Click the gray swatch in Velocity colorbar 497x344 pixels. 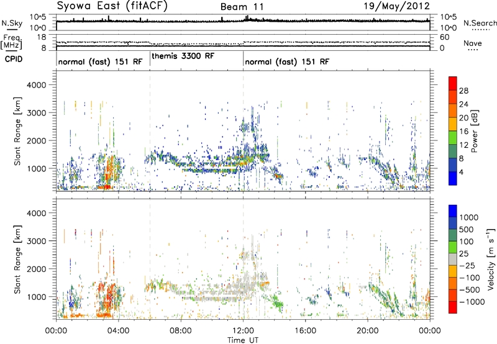tap(453, 259)
